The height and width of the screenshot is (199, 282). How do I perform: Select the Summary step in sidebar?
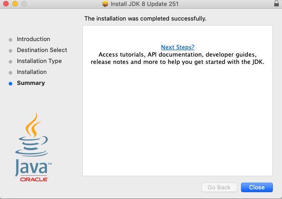[x=31, y=83]
